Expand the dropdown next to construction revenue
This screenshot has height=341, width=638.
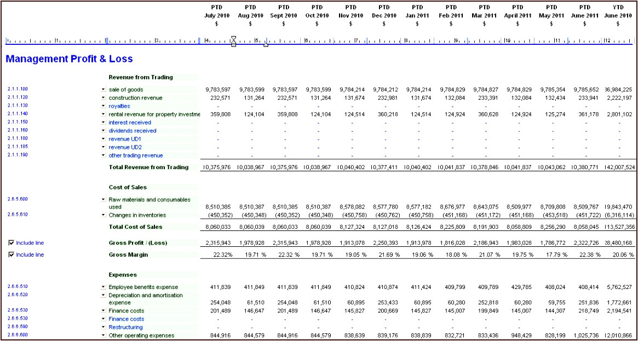104,97
